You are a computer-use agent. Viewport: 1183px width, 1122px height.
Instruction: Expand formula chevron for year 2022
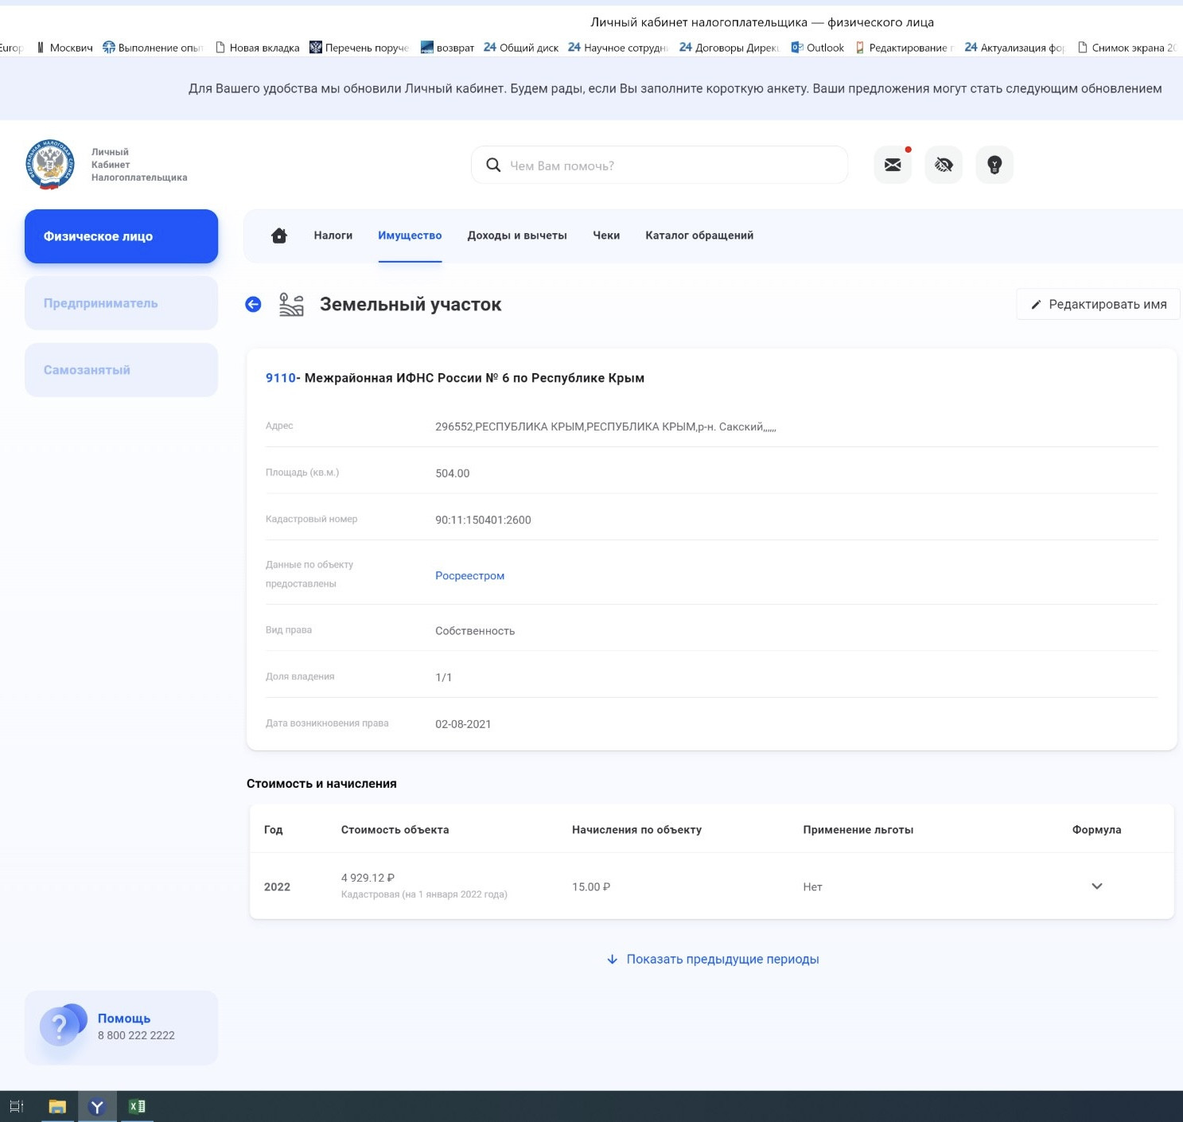pos(1096,886)
